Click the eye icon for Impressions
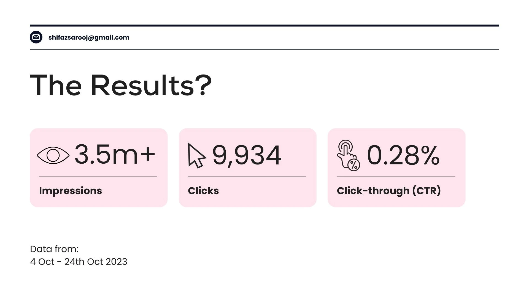This screenshot has height=297, width=529. click(53, 155)
